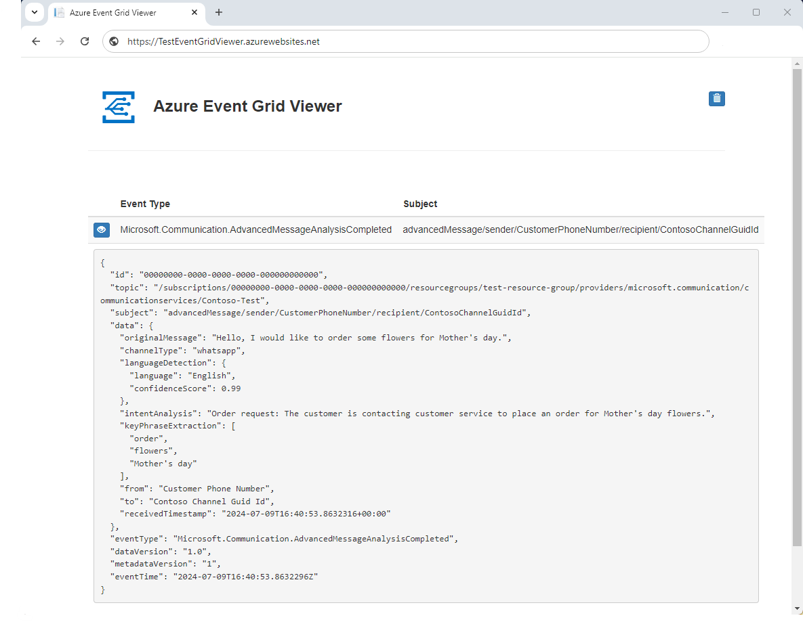Click the "language": "English" line

pyautogui.click(x=182, y=376)
